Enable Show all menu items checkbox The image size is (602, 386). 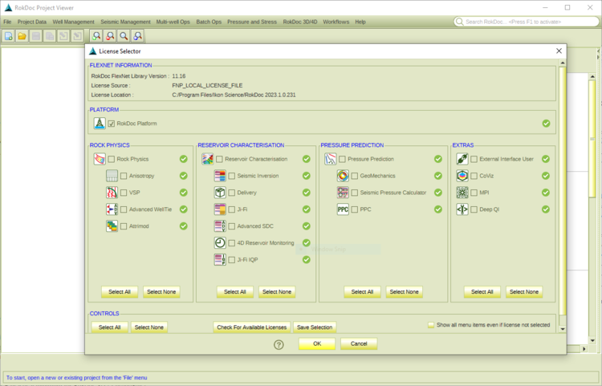coord(431,325)
